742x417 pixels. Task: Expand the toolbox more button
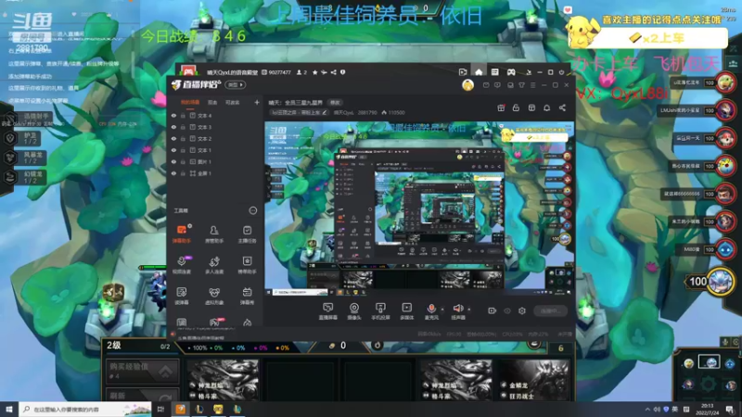(252, 210)
